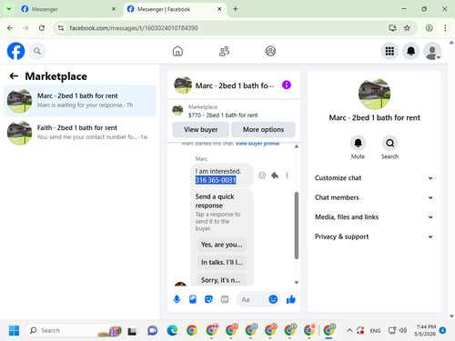Open the Groups icon in top navigation

[x=270, y=51]
